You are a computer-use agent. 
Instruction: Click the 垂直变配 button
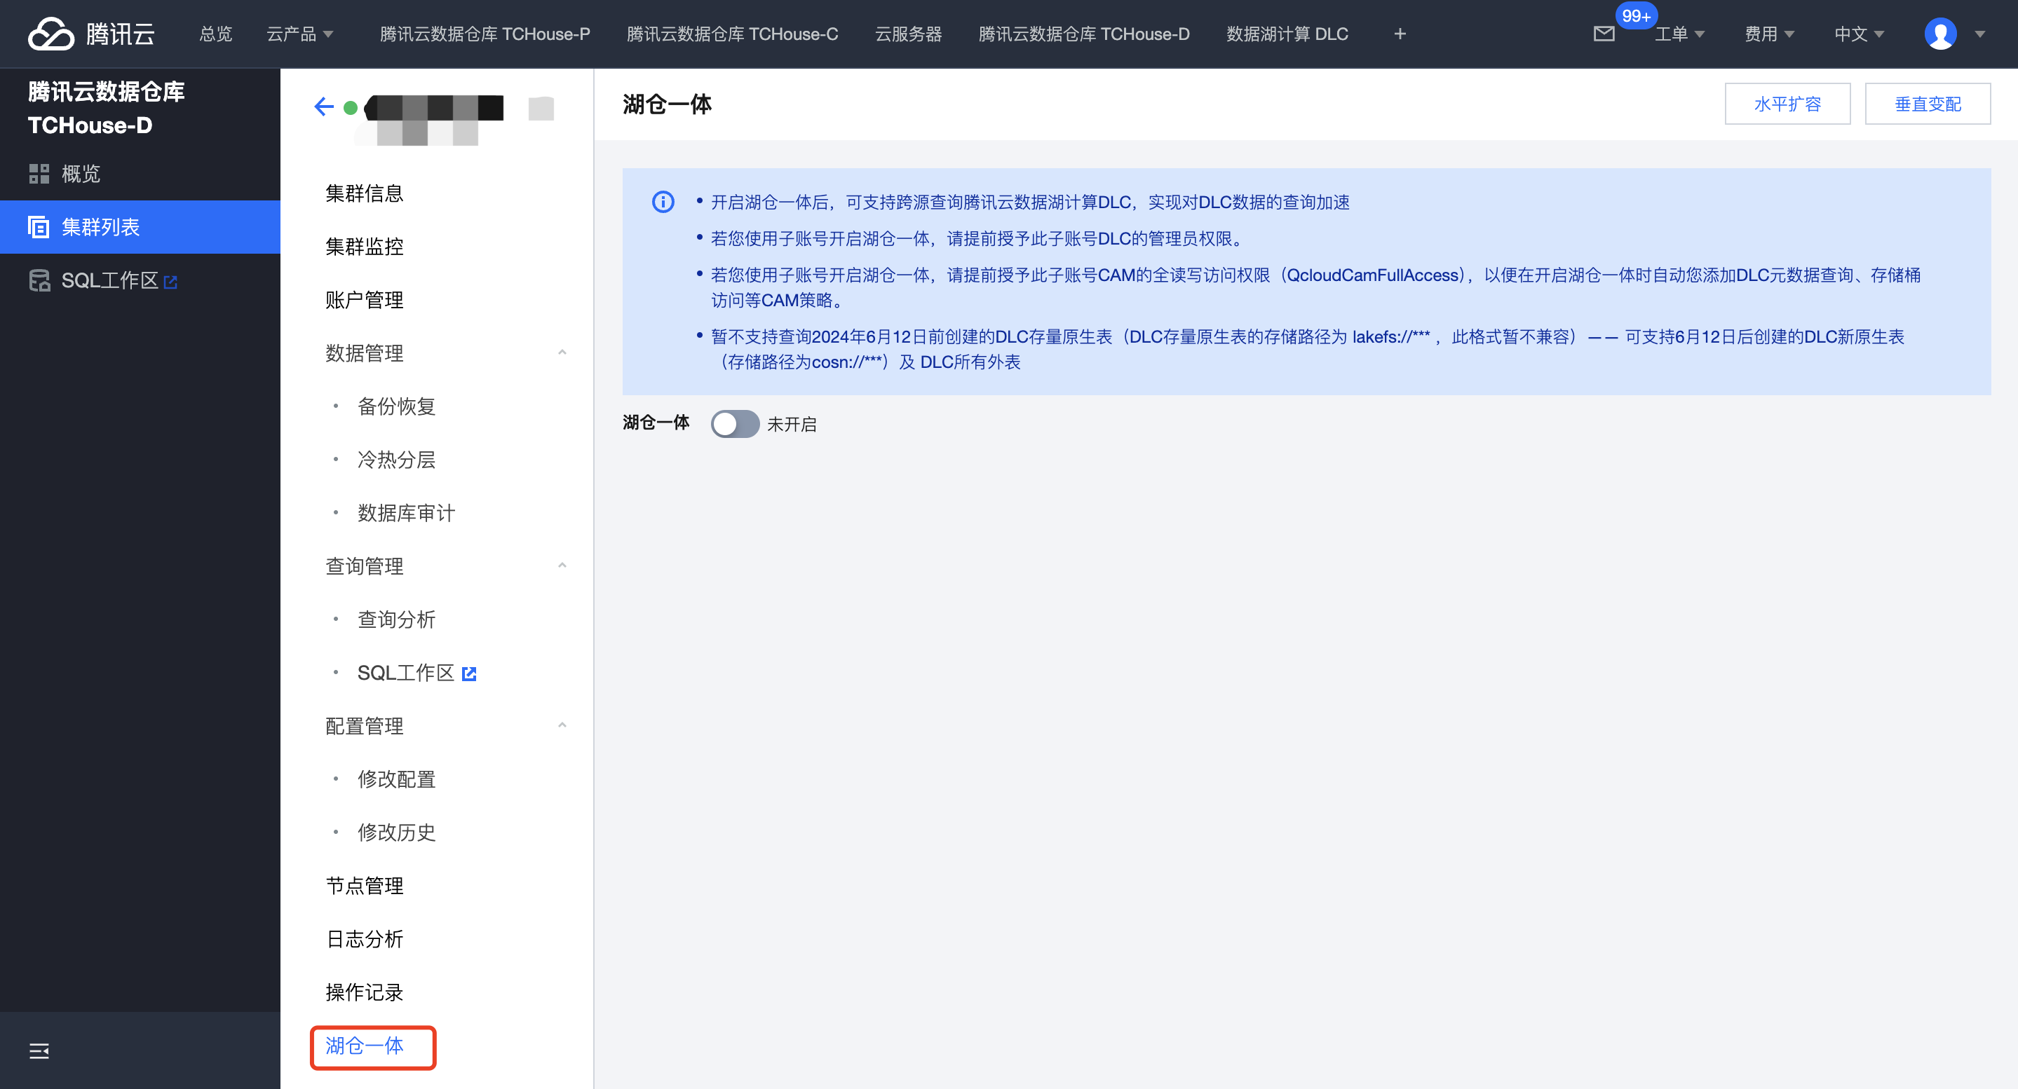coord(1927,104)
